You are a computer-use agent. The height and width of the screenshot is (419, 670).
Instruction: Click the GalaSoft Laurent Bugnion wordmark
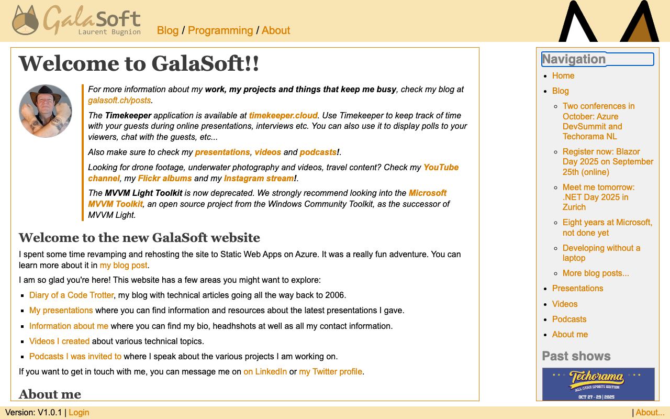click(92, 20)
